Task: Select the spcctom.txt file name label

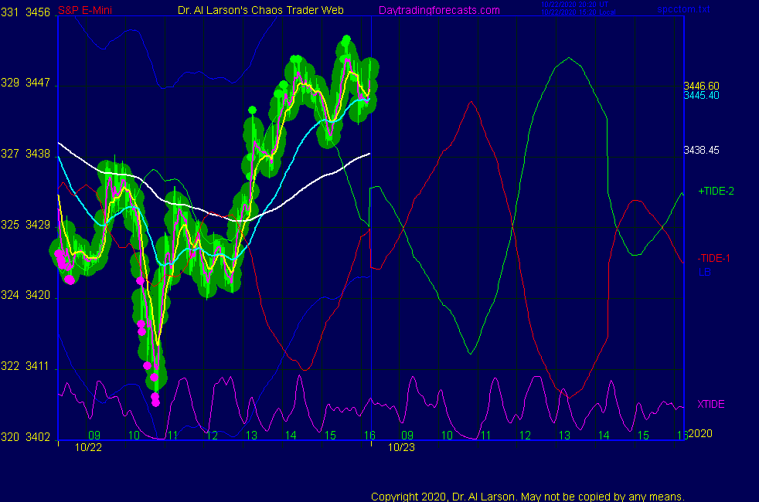Action: (x=683, y=9)
